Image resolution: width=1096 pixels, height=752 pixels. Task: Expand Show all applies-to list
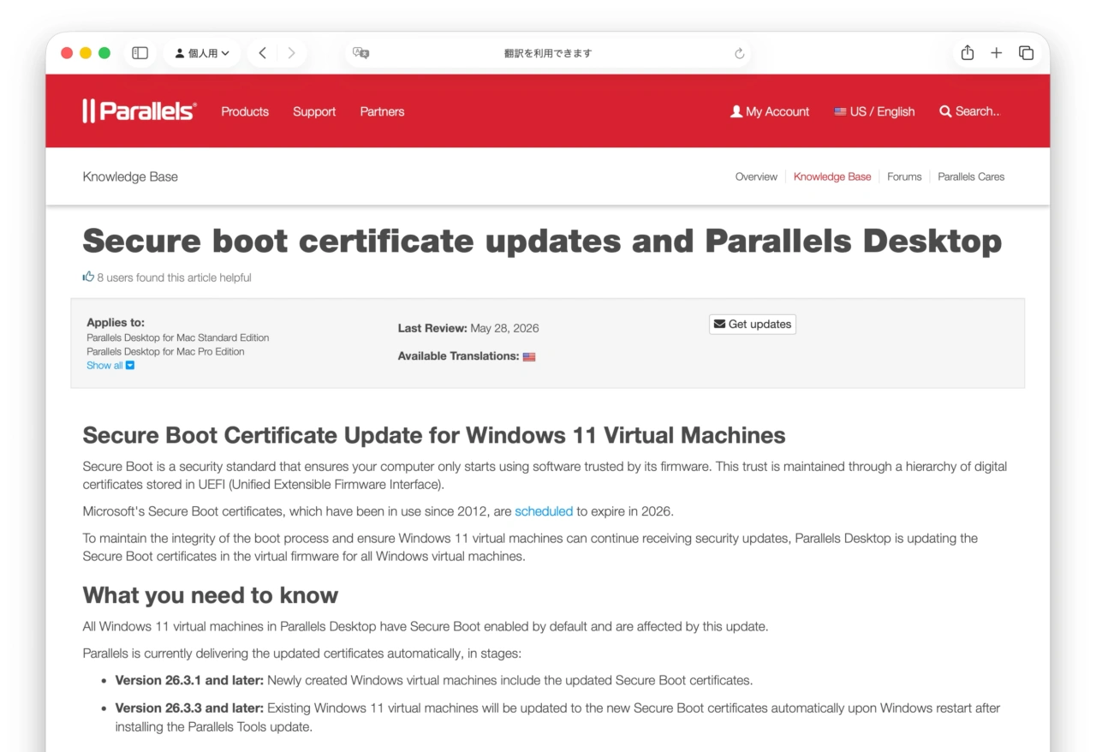click(x=110, y=366)
